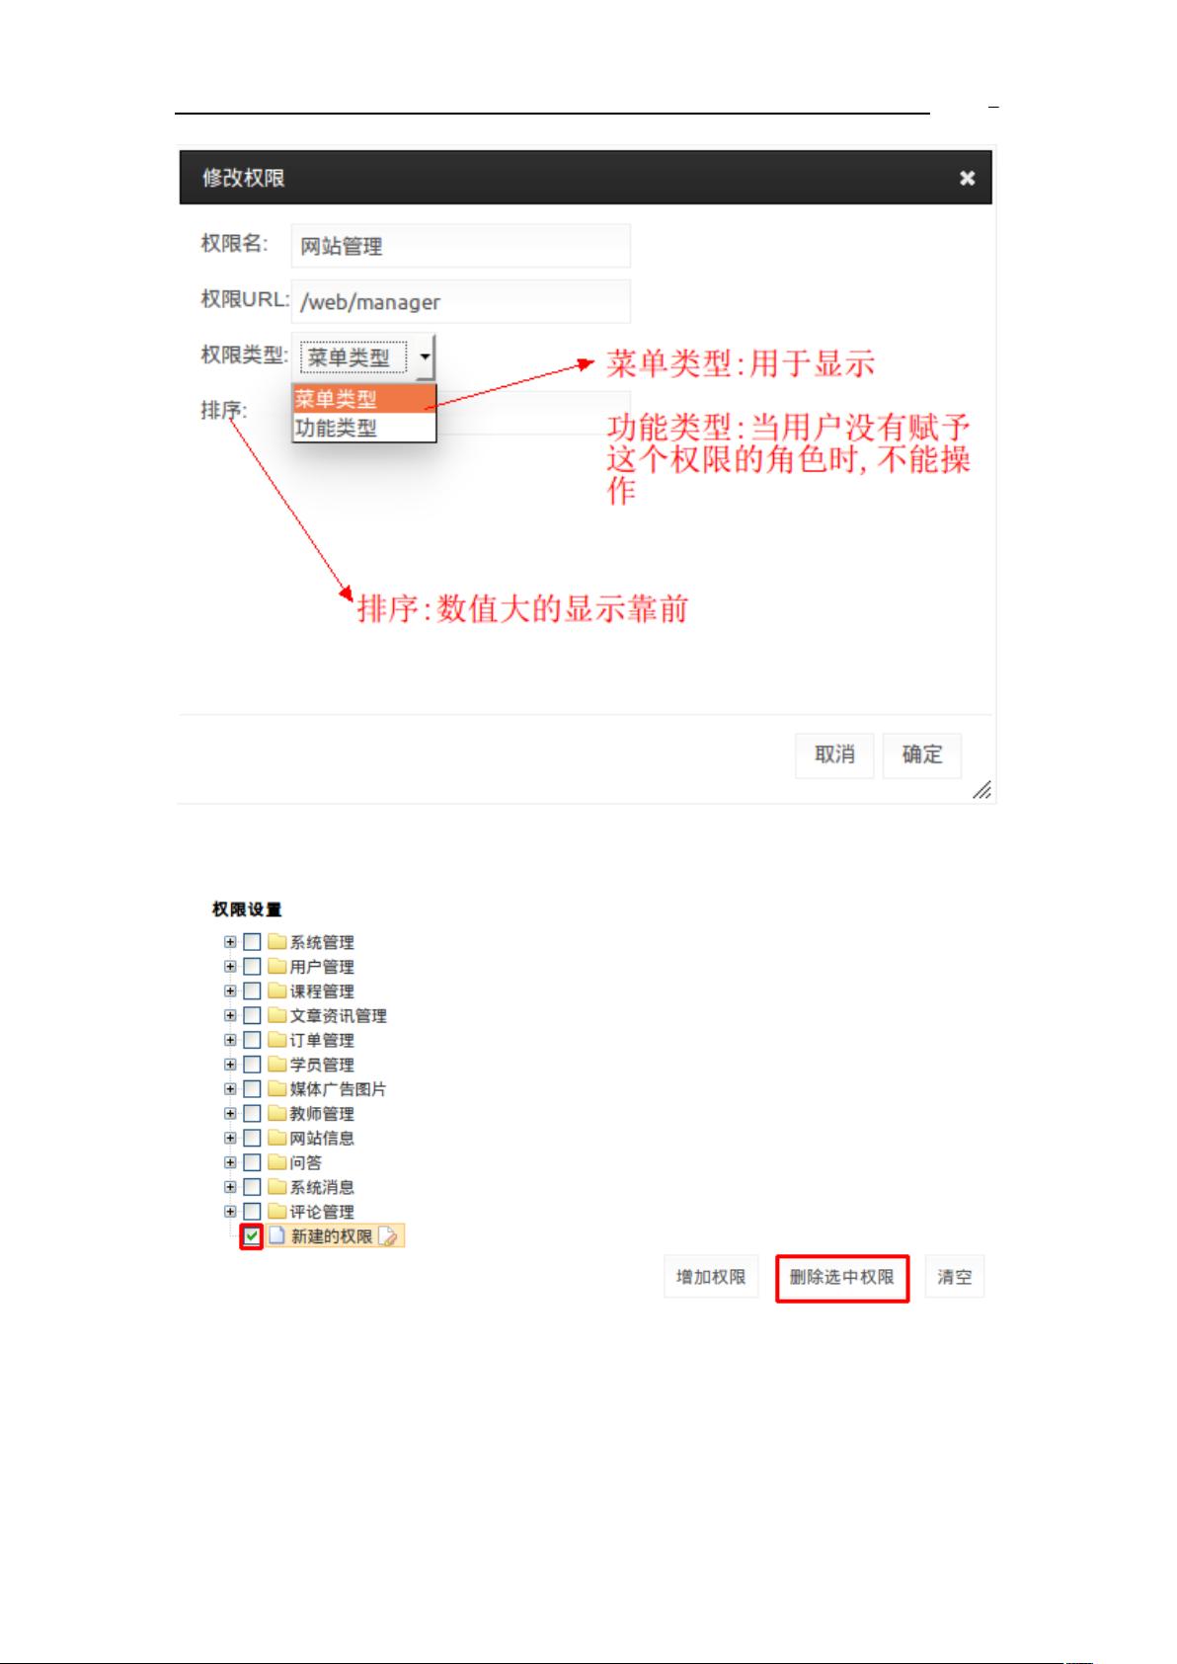Expand the 文章资讯管理 tree node
Image resolution: width=1177 pixels, height=1664 pixels.
click(x=230, y=1015)
